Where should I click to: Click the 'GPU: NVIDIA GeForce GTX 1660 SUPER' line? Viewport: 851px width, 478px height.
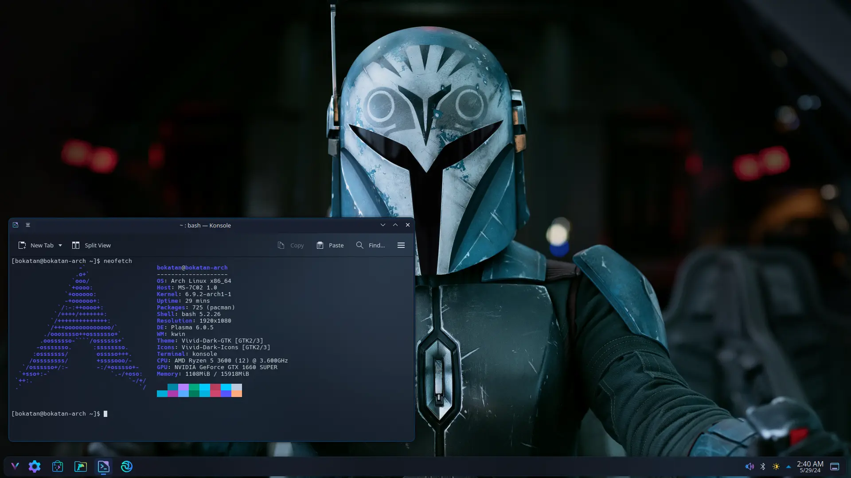pos(217,367)
